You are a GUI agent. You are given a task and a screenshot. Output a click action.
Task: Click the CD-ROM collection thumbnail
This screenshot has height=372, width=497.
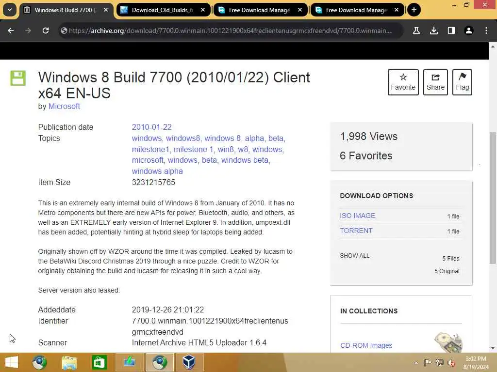tap(449, 342)
